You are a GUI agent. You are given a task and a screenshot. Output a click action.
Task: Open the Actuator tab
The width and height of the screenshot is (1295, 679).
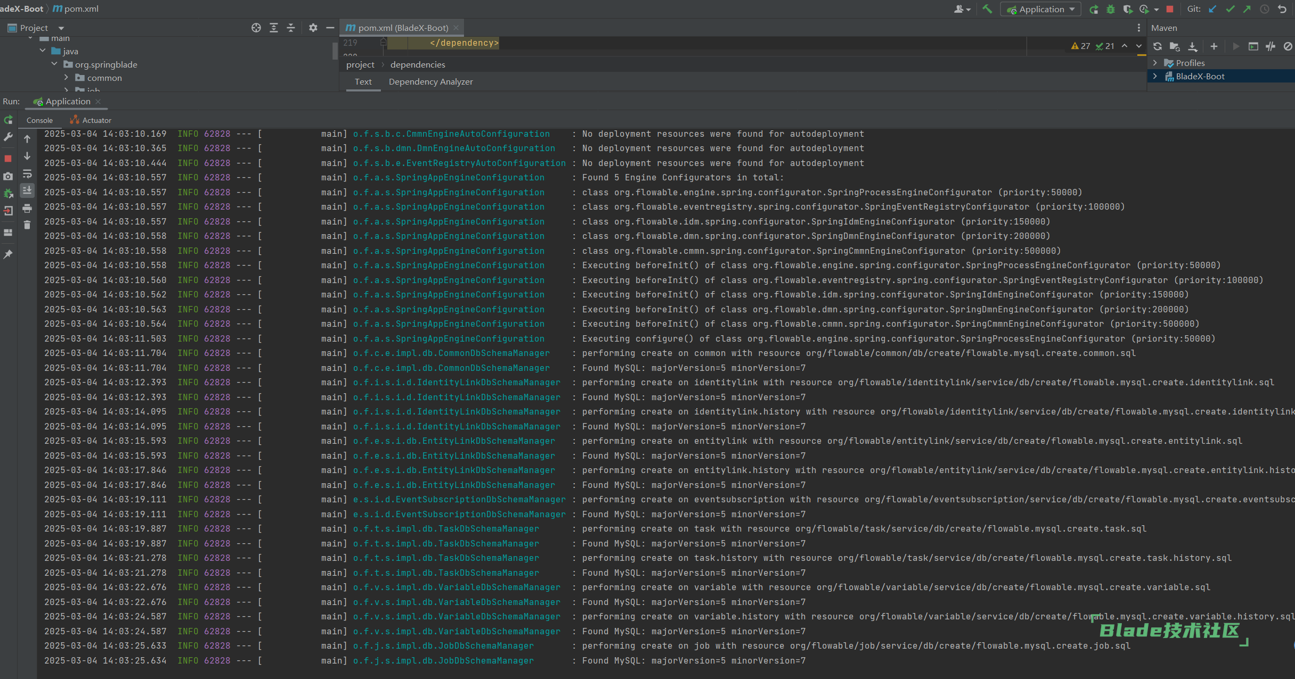[x=91, y=120]
